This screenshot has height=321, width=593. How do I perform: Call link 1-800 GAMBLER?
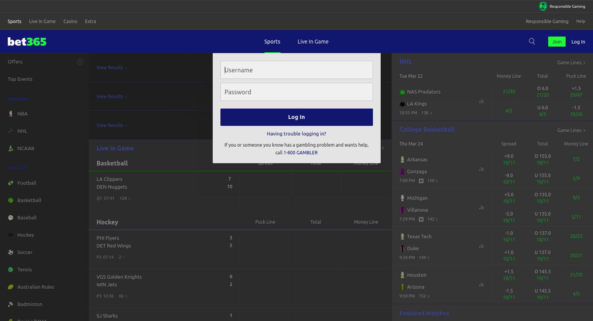(301, 152)
